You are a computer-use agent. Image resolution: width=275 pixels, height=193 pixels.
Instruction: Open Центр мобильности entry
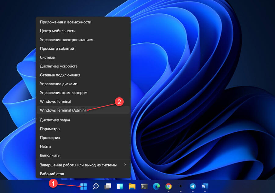pyautogui.click(x=83, y=31)
